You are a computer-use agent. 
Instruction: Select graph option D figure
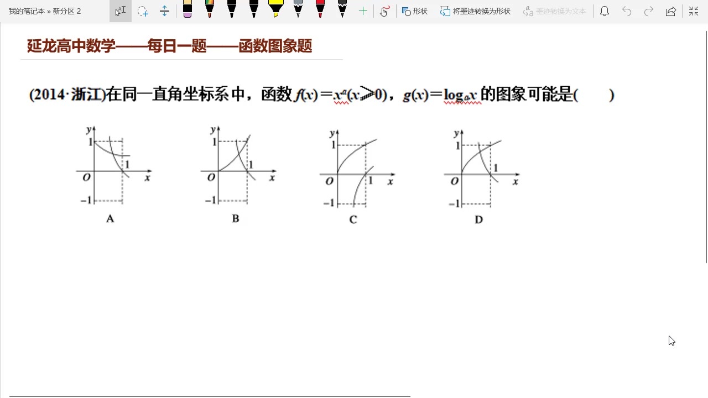point(481,176)
